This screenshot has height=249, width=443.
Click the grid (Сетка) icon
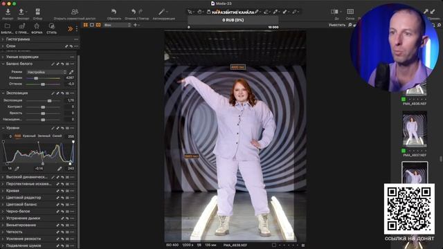(350, 12)
